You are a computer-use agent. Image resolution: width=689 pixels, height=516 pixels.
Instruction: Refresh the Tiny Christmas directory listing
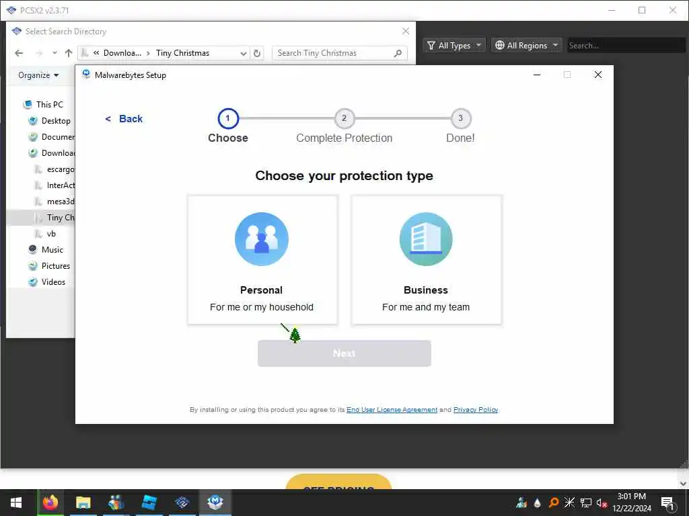click(x=257, y=53)
